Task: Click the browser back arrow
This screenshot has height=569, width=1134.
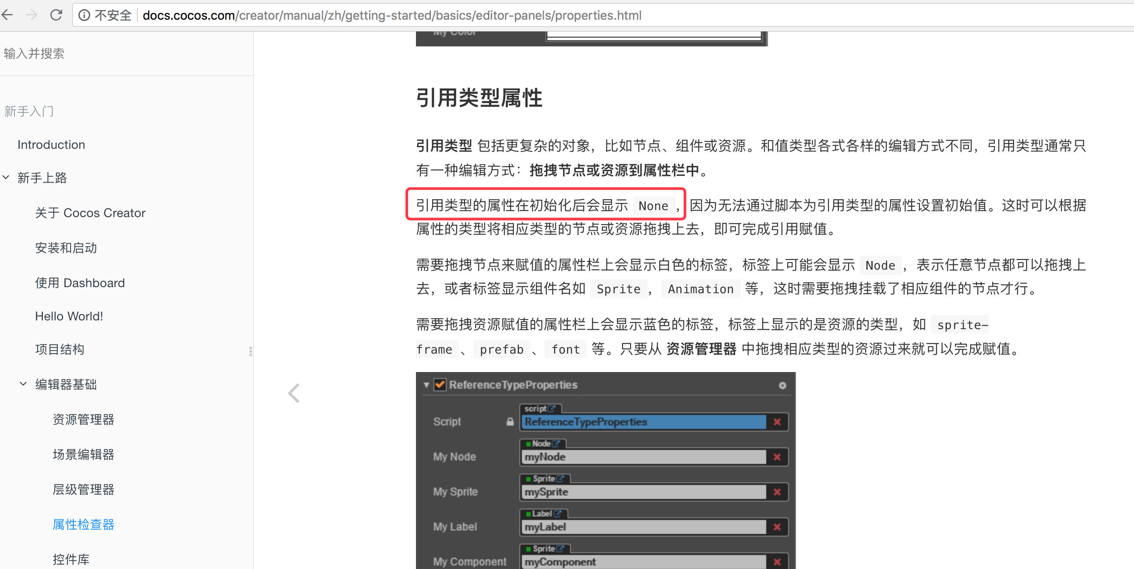Action: tap(8, 15)
